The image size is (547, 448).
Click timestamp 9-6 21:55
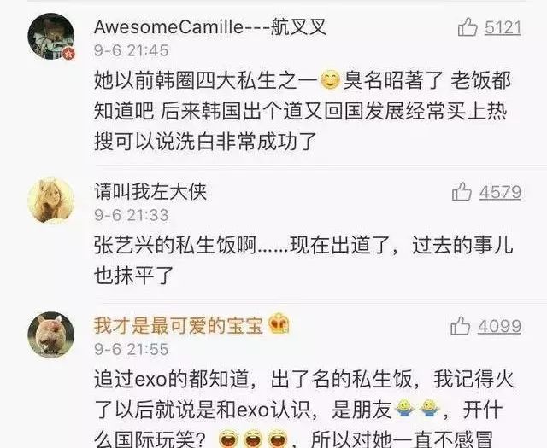pyautogui.click(x=131, y=349)
